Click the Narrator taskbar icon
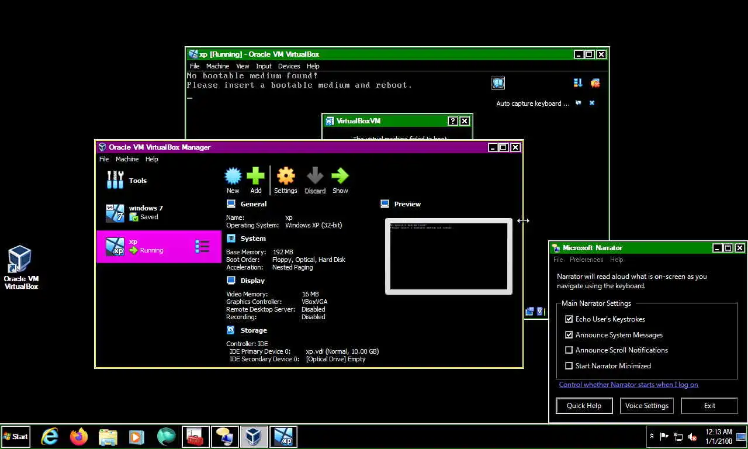 224,437
